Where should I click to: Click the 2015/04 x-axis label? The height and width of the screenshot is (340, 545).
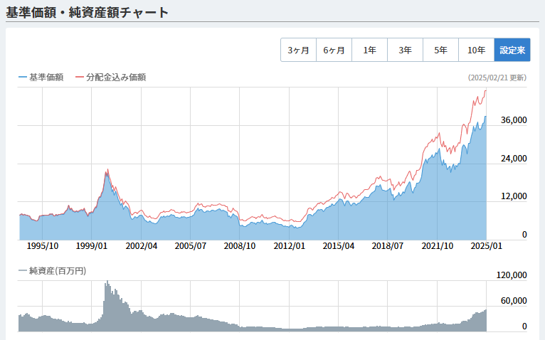point(338,246)
